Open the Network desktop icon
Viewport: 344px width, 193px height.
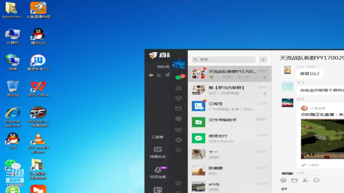coord(12,62)
